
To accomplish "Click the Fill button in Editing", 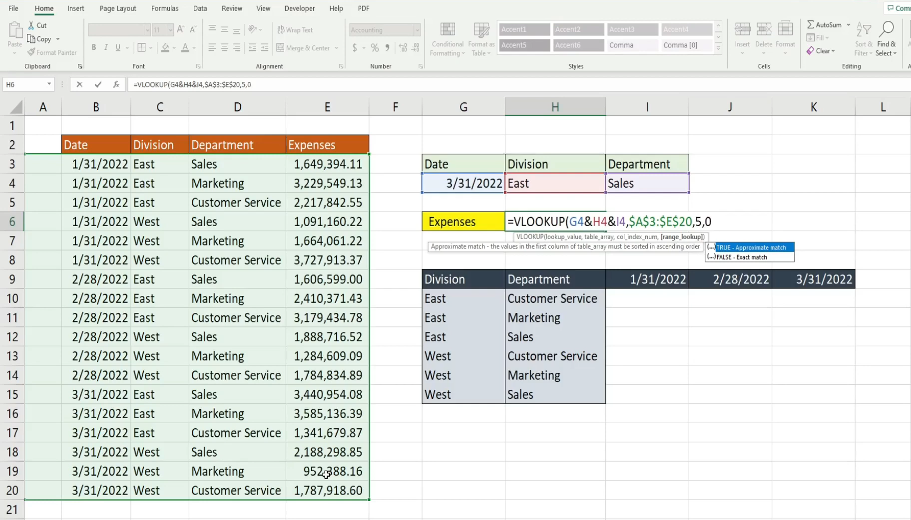I will pos(817,38).
